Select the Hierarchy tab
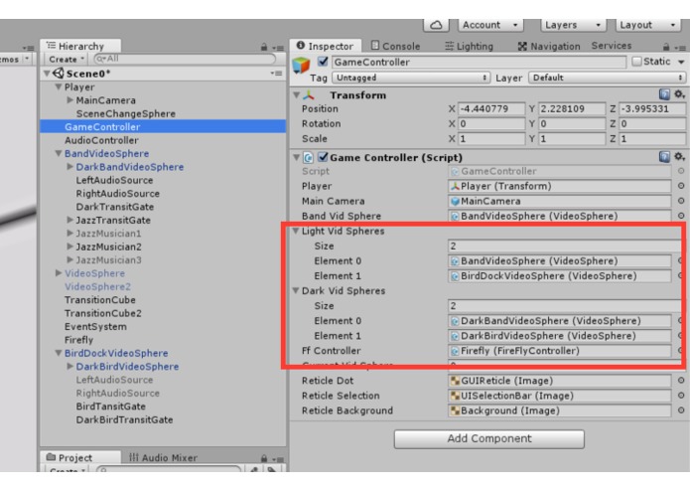 click(x=80, y=46)
